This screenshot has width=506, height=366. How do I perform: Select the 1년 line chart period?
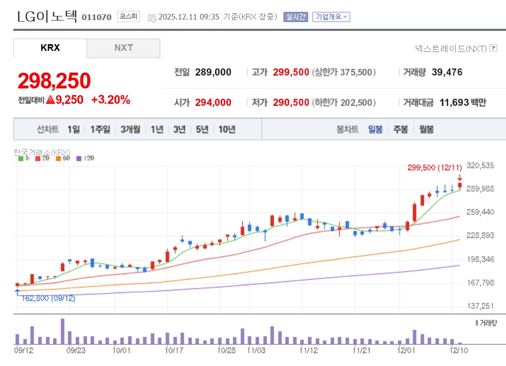pos(157,130)
